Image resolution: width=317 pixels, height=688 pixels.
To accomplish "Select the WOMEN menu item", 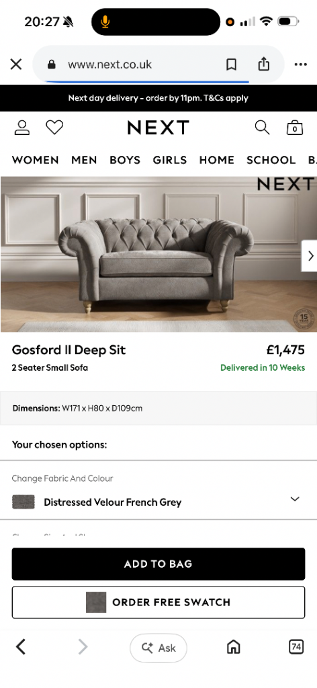I will click(x=35, y=160).
